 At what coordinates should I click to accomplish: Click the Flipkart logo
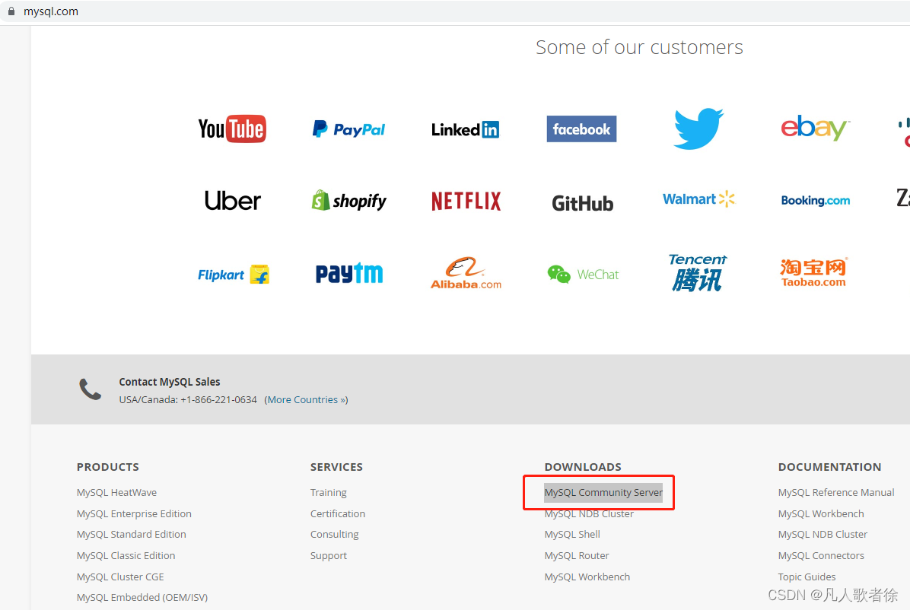pyautogui.click(x=234, y=275)
